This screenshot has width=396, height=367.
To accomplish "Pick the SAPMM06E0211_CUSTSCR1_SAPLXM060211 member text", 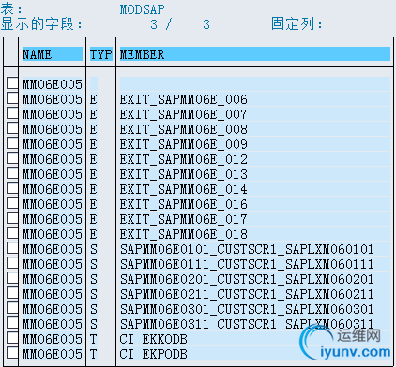I will click(247, 294).
